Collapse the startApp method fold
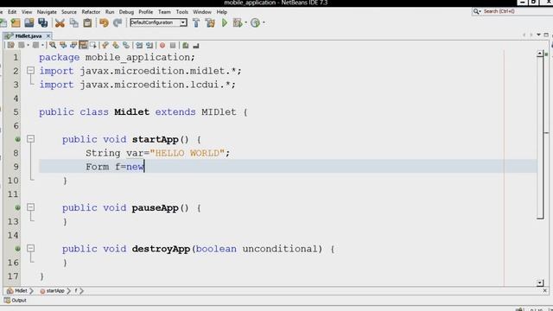Image resolution: width=553 pixels, height=311 pixels. 31,139
